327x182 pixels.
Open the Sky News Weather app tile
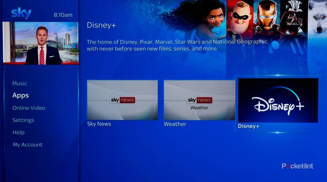click(199, 100)
